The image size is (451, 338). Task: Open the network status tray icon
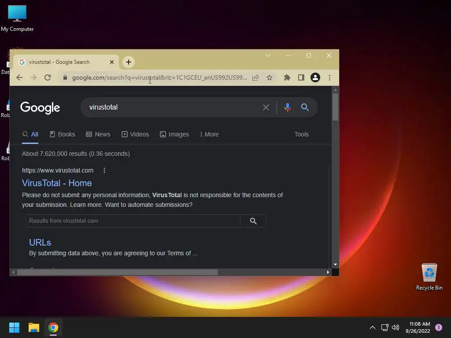(384, 327)
